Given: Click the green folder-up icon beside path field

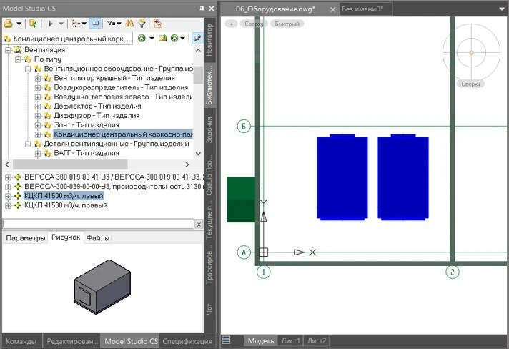Looking at the screenshot, I should (162, 38).
